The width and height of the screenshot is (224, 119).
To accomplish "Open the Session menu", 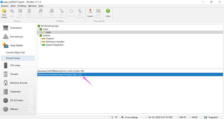I will tap(5, 6).
